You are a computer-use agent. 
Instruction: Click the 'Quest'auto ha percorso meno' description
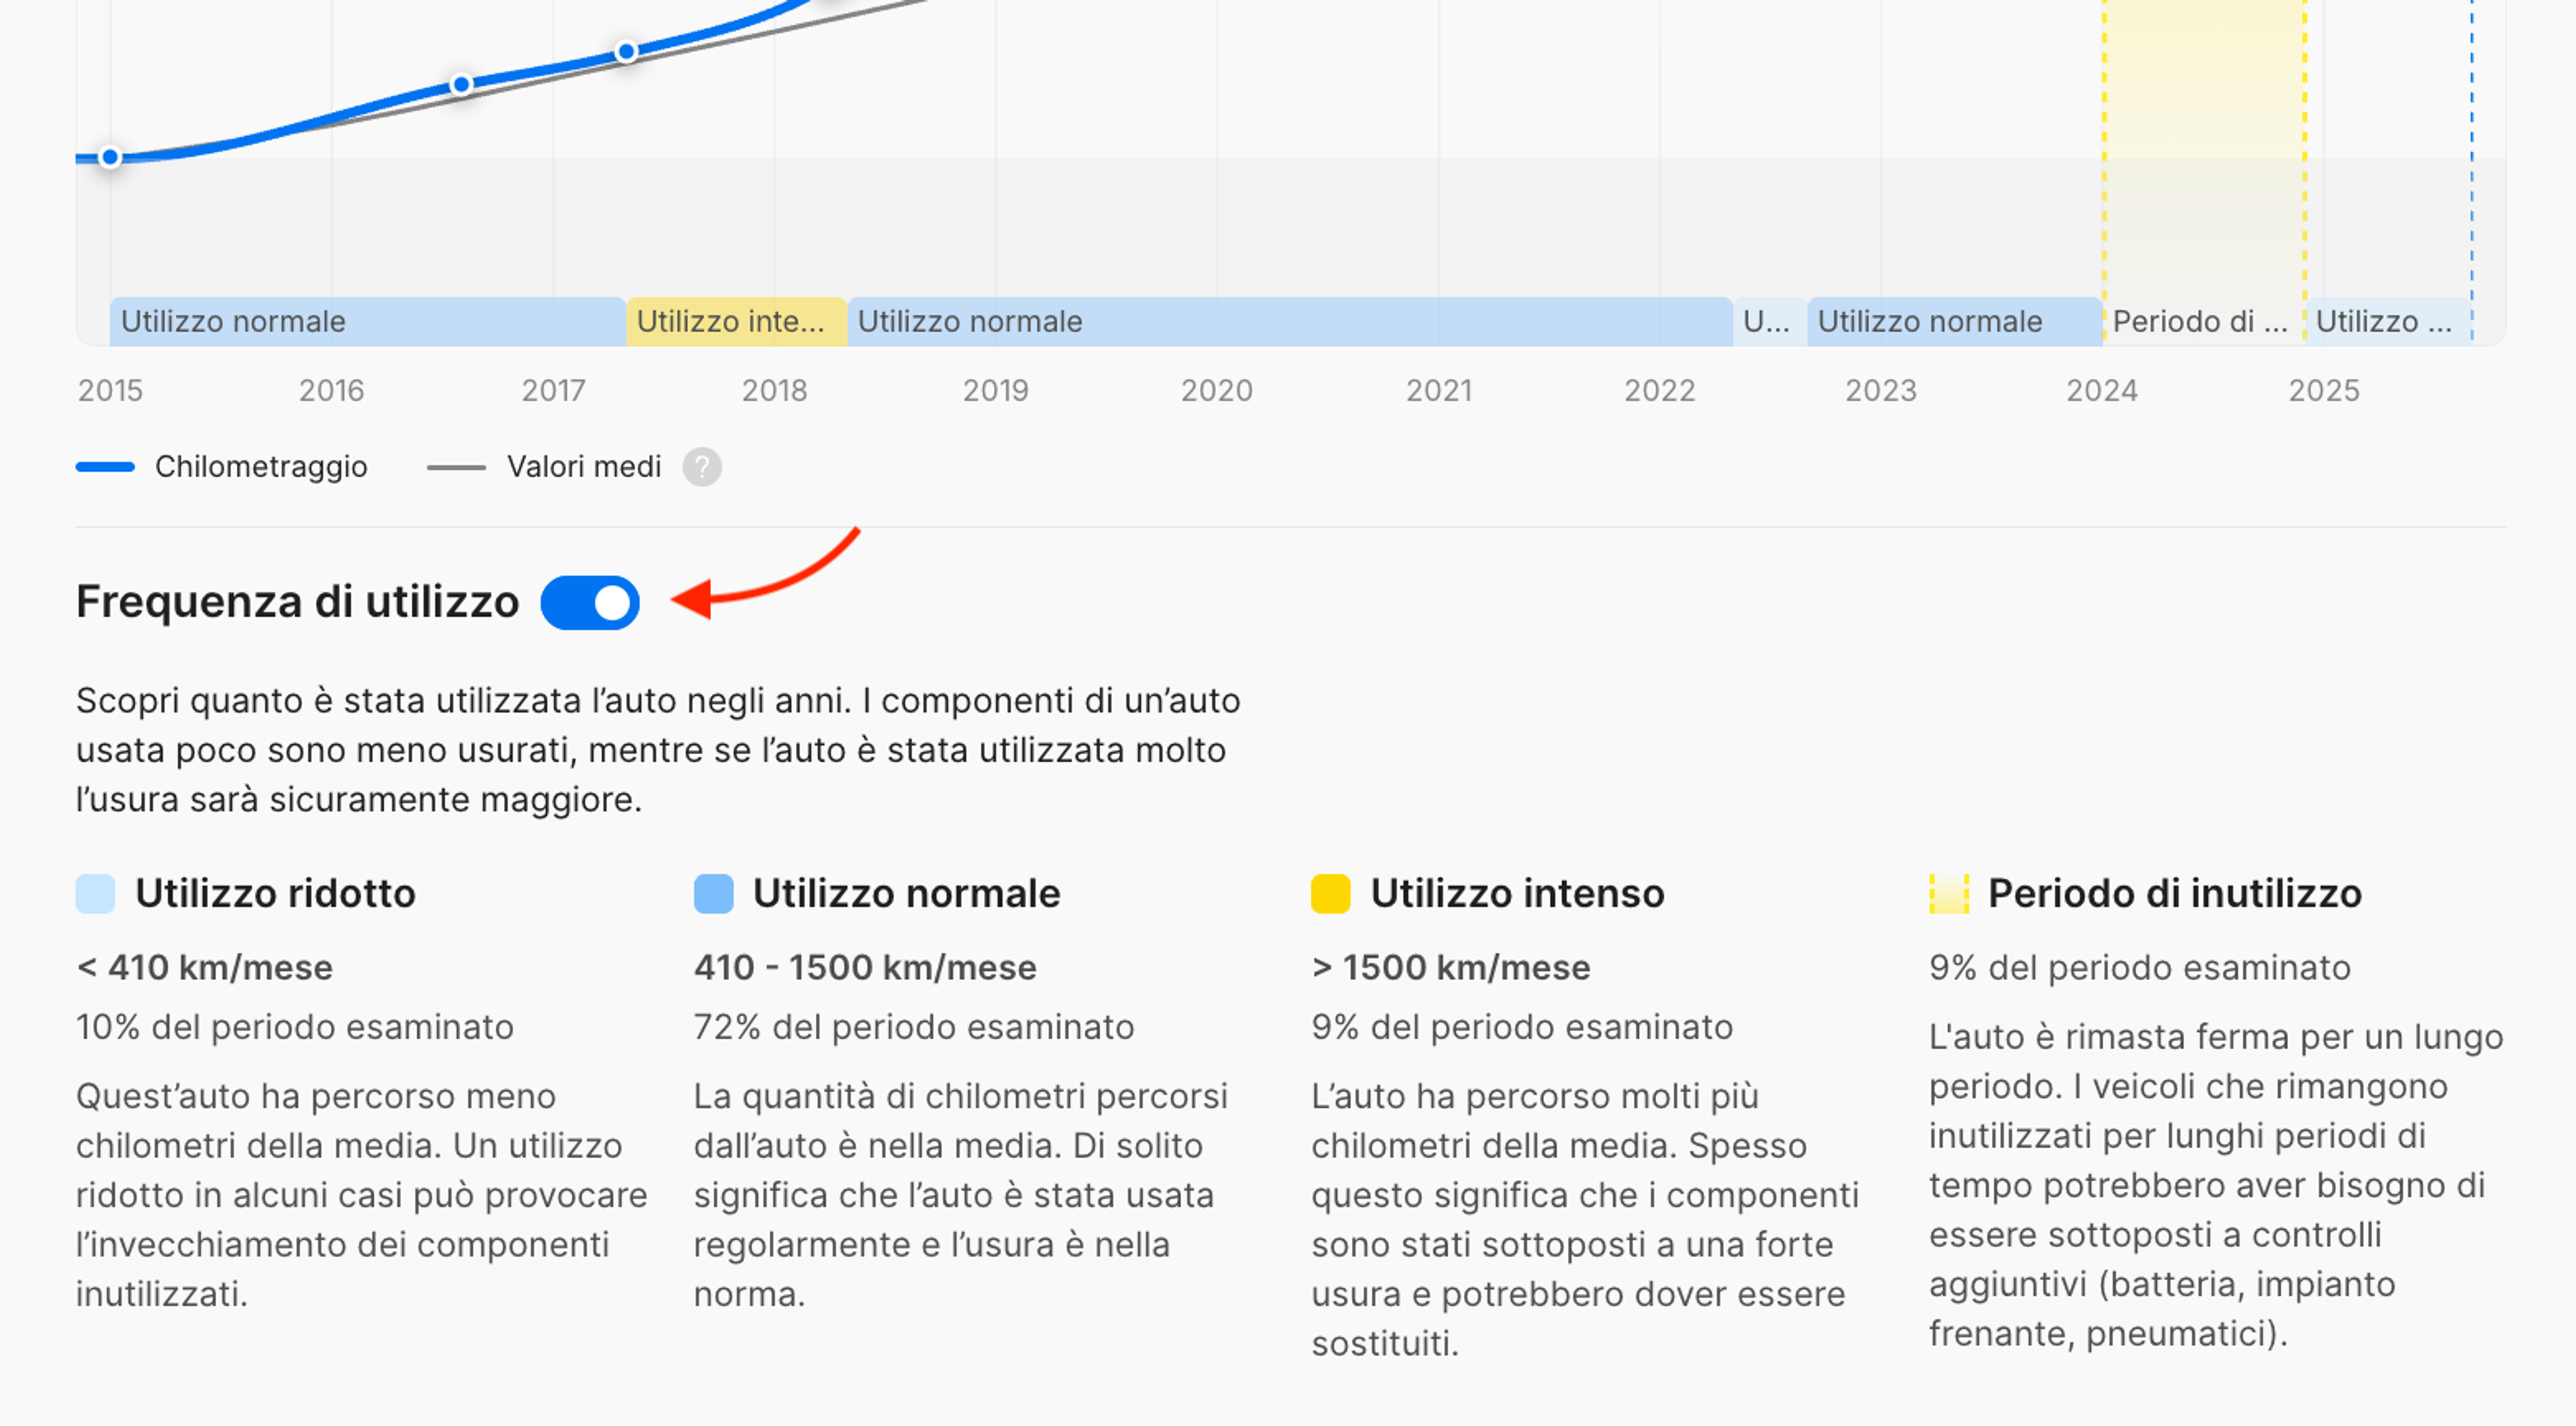coord(362,1195)
